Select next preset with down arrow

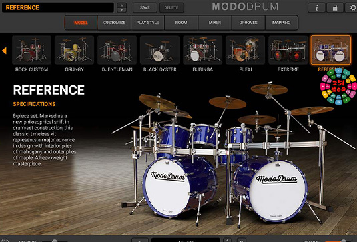pos(122,10)
